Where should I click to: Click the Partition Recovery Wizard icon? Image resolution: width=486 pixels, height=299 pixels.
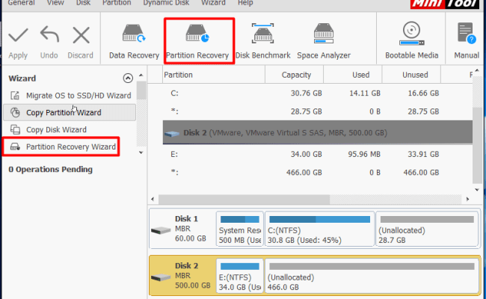pyautogui.click(x=15, y=147)
